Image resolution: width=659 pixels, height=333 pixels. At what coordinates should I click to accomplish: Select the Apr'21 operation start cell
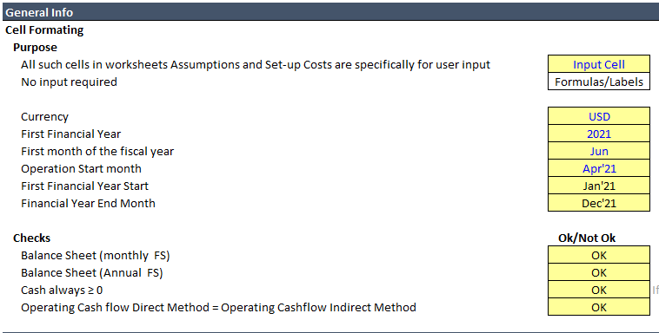[x=599, y=168]
